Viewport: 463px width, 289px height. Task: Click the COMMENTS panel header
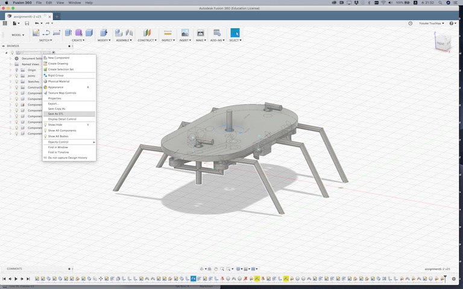click(x=37, y=269)
